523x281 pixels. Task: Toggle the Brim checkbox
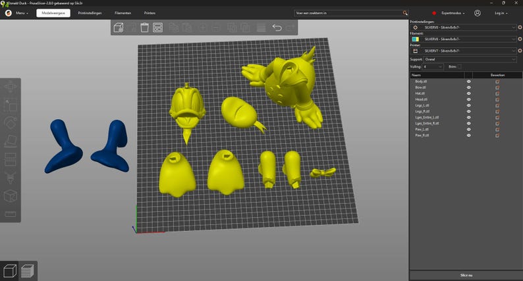tap(460, 66)
